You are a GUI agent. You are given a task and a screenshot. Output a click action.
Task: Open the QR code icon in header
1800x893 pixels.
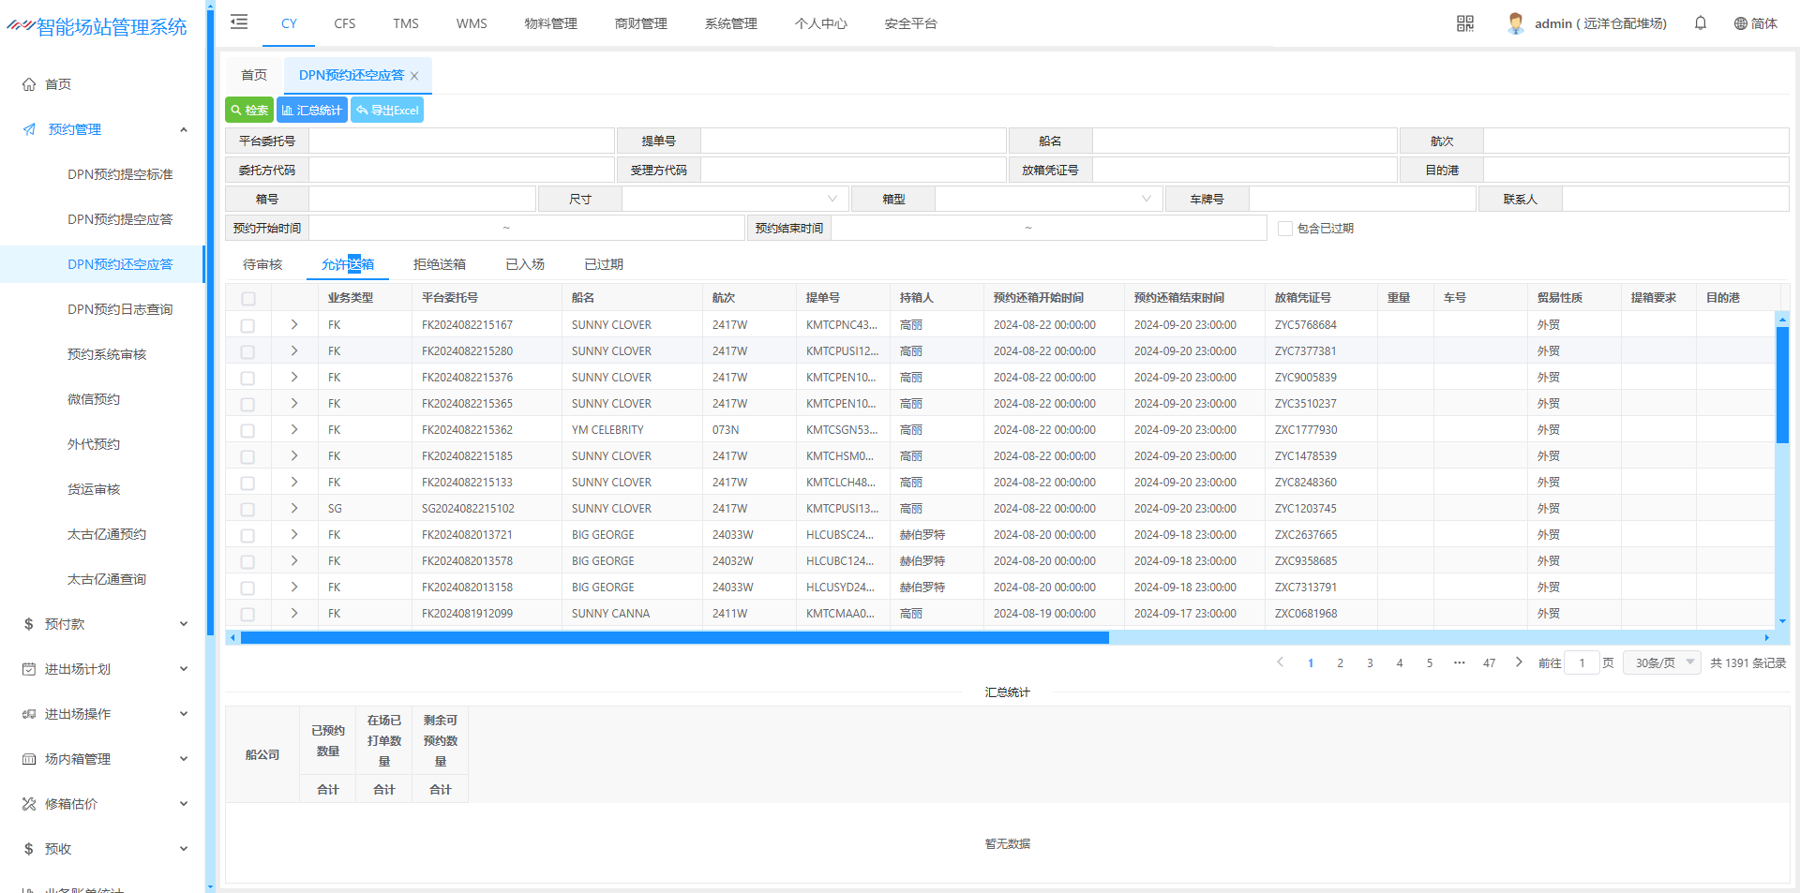pyautogui.click(x=1465, y=23)
